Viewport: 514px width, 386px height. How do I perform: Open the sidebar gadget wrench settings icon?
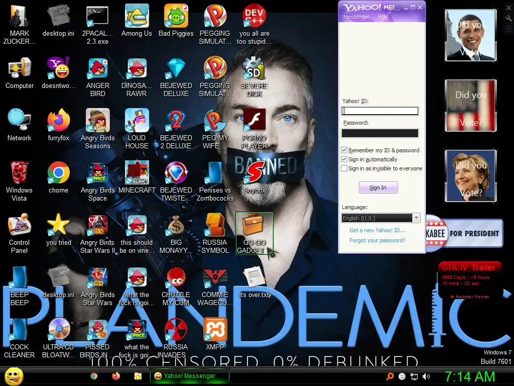click(508, 19)
